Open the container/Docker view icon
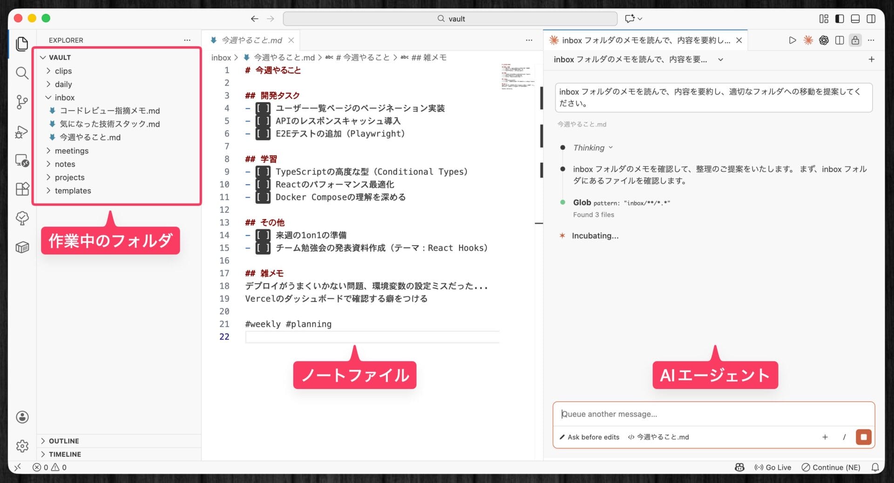Viewport: 894px width, 483px height. [22, 247]
